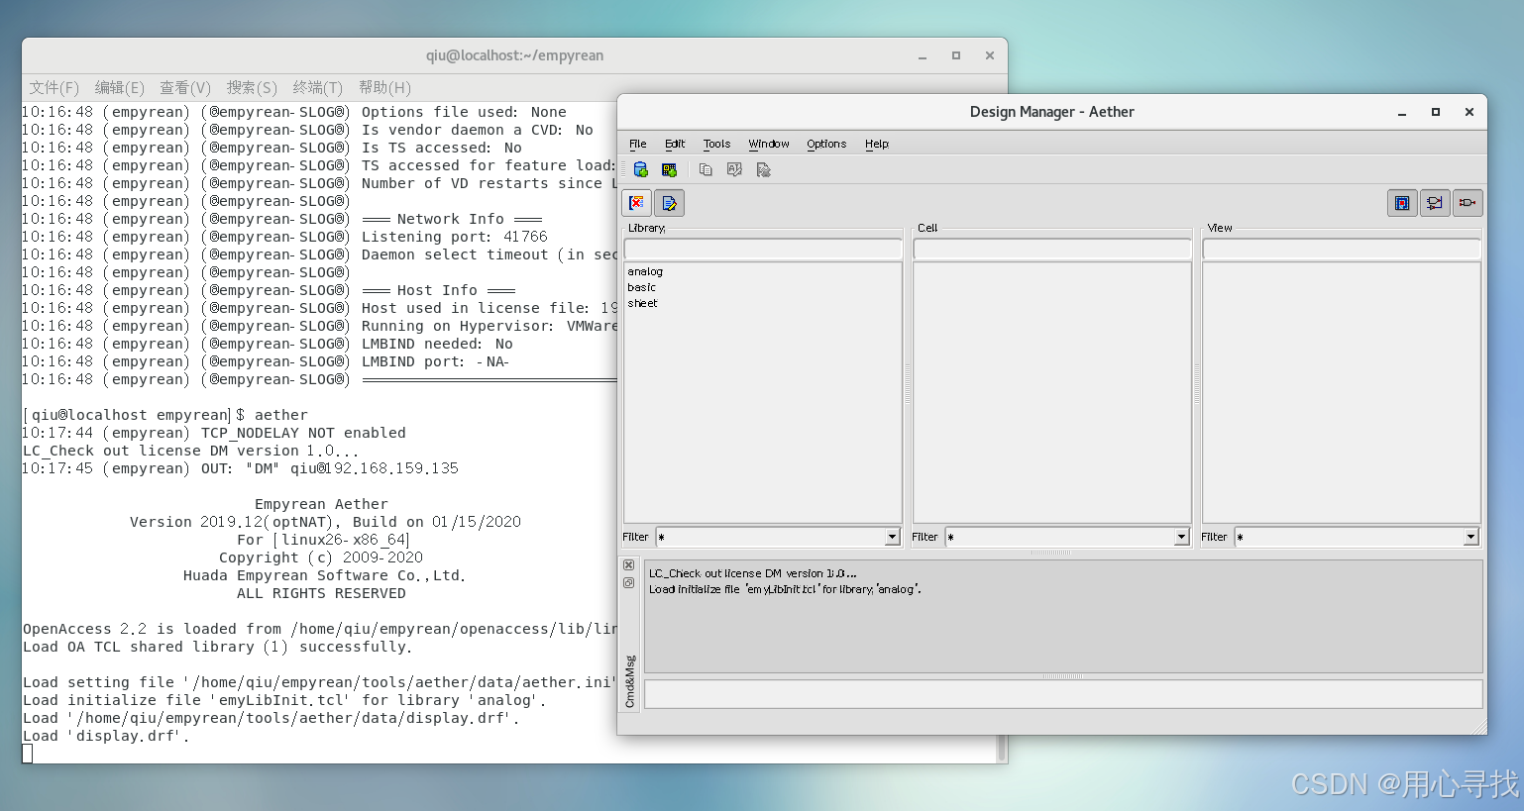Screen dimensions: 1524x811
Task: Click the Library search input field
Action: (x=763, y=249)
